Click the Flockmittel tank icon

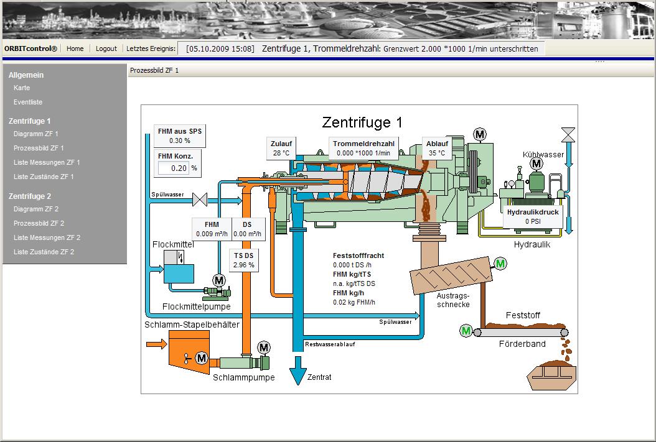pyautogui.click(x=179, y=267)
